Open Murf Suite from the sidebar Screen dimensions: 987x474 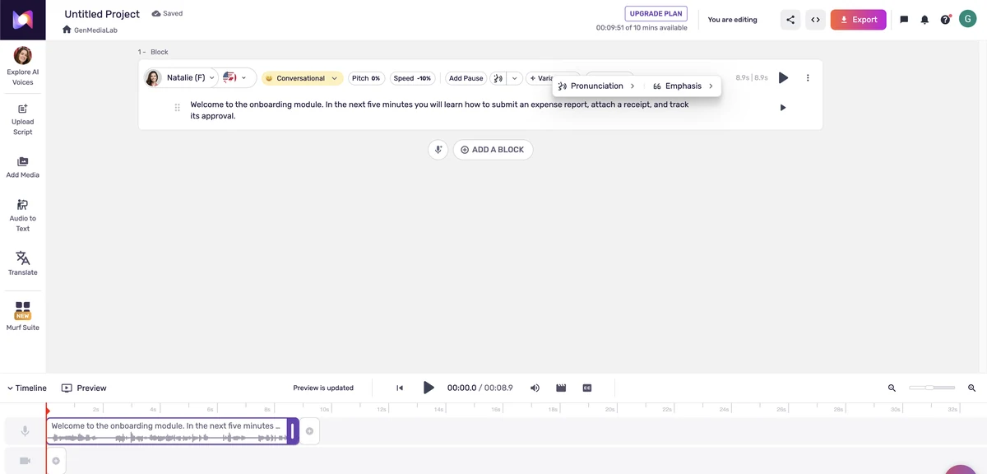pos(23,316)
